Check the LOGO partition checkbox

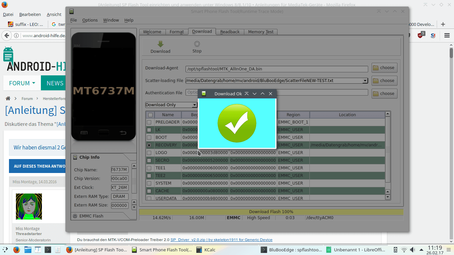(149, 153)
